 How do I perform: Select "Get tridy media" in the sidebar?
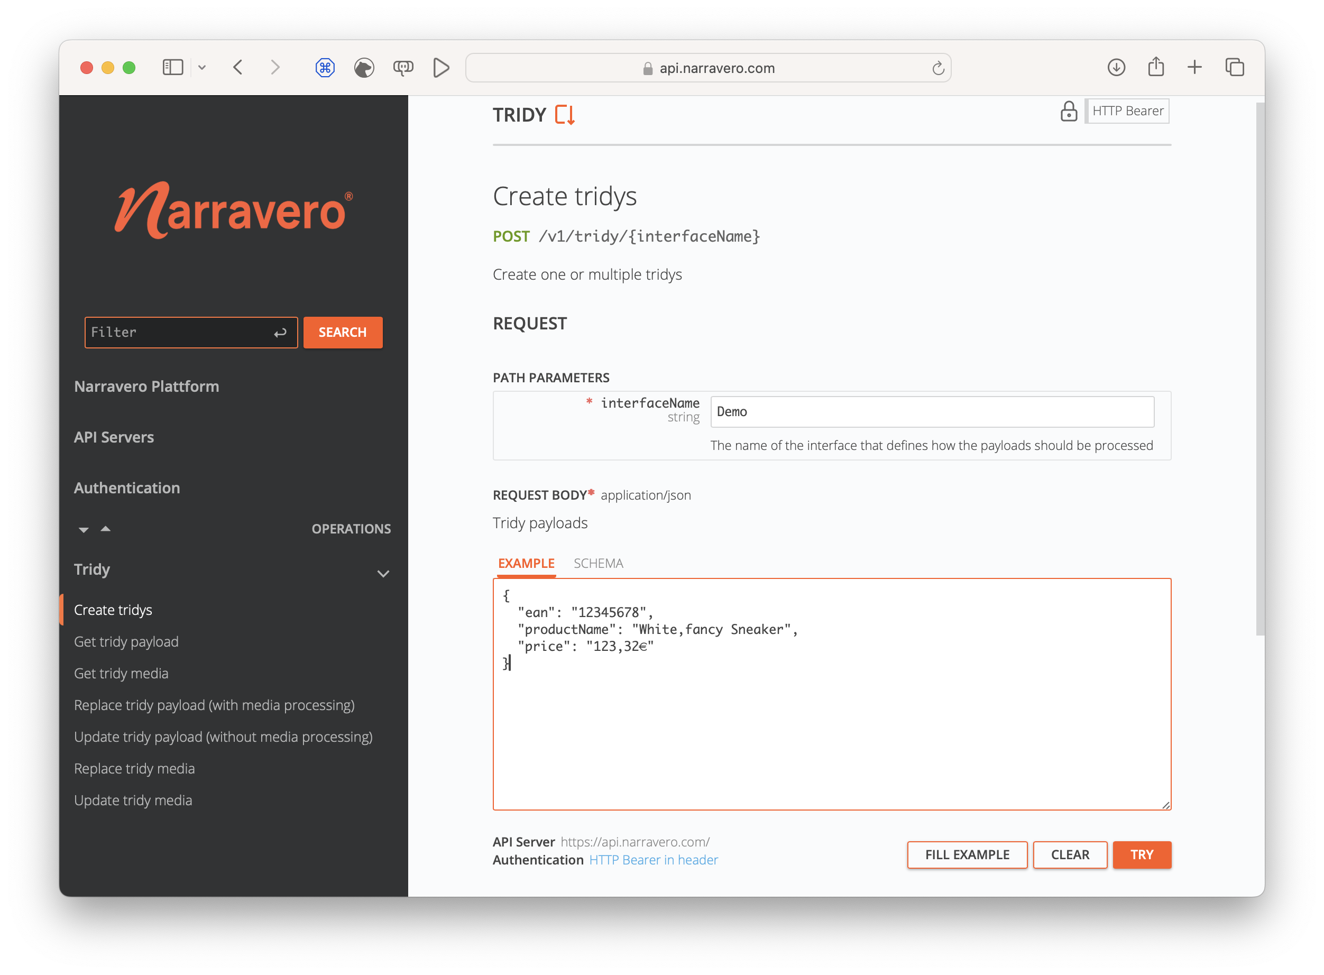pyautogui.click(x=121, y=673)
